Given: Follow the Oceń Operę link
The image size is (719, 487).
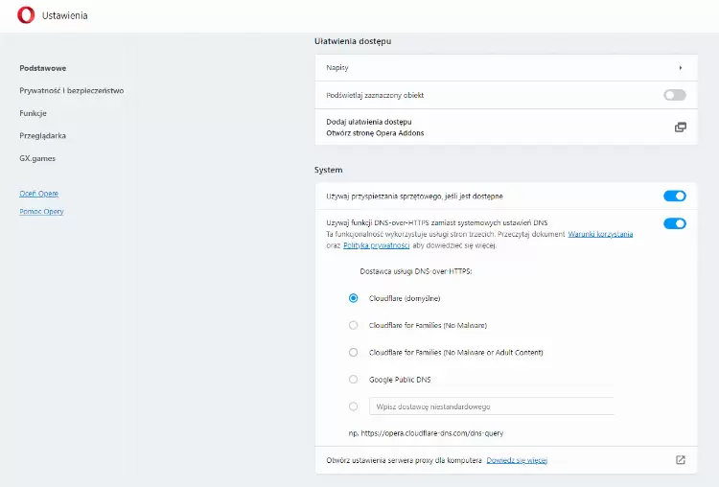Looking at the screenshot, I should (x=39, y=194).
